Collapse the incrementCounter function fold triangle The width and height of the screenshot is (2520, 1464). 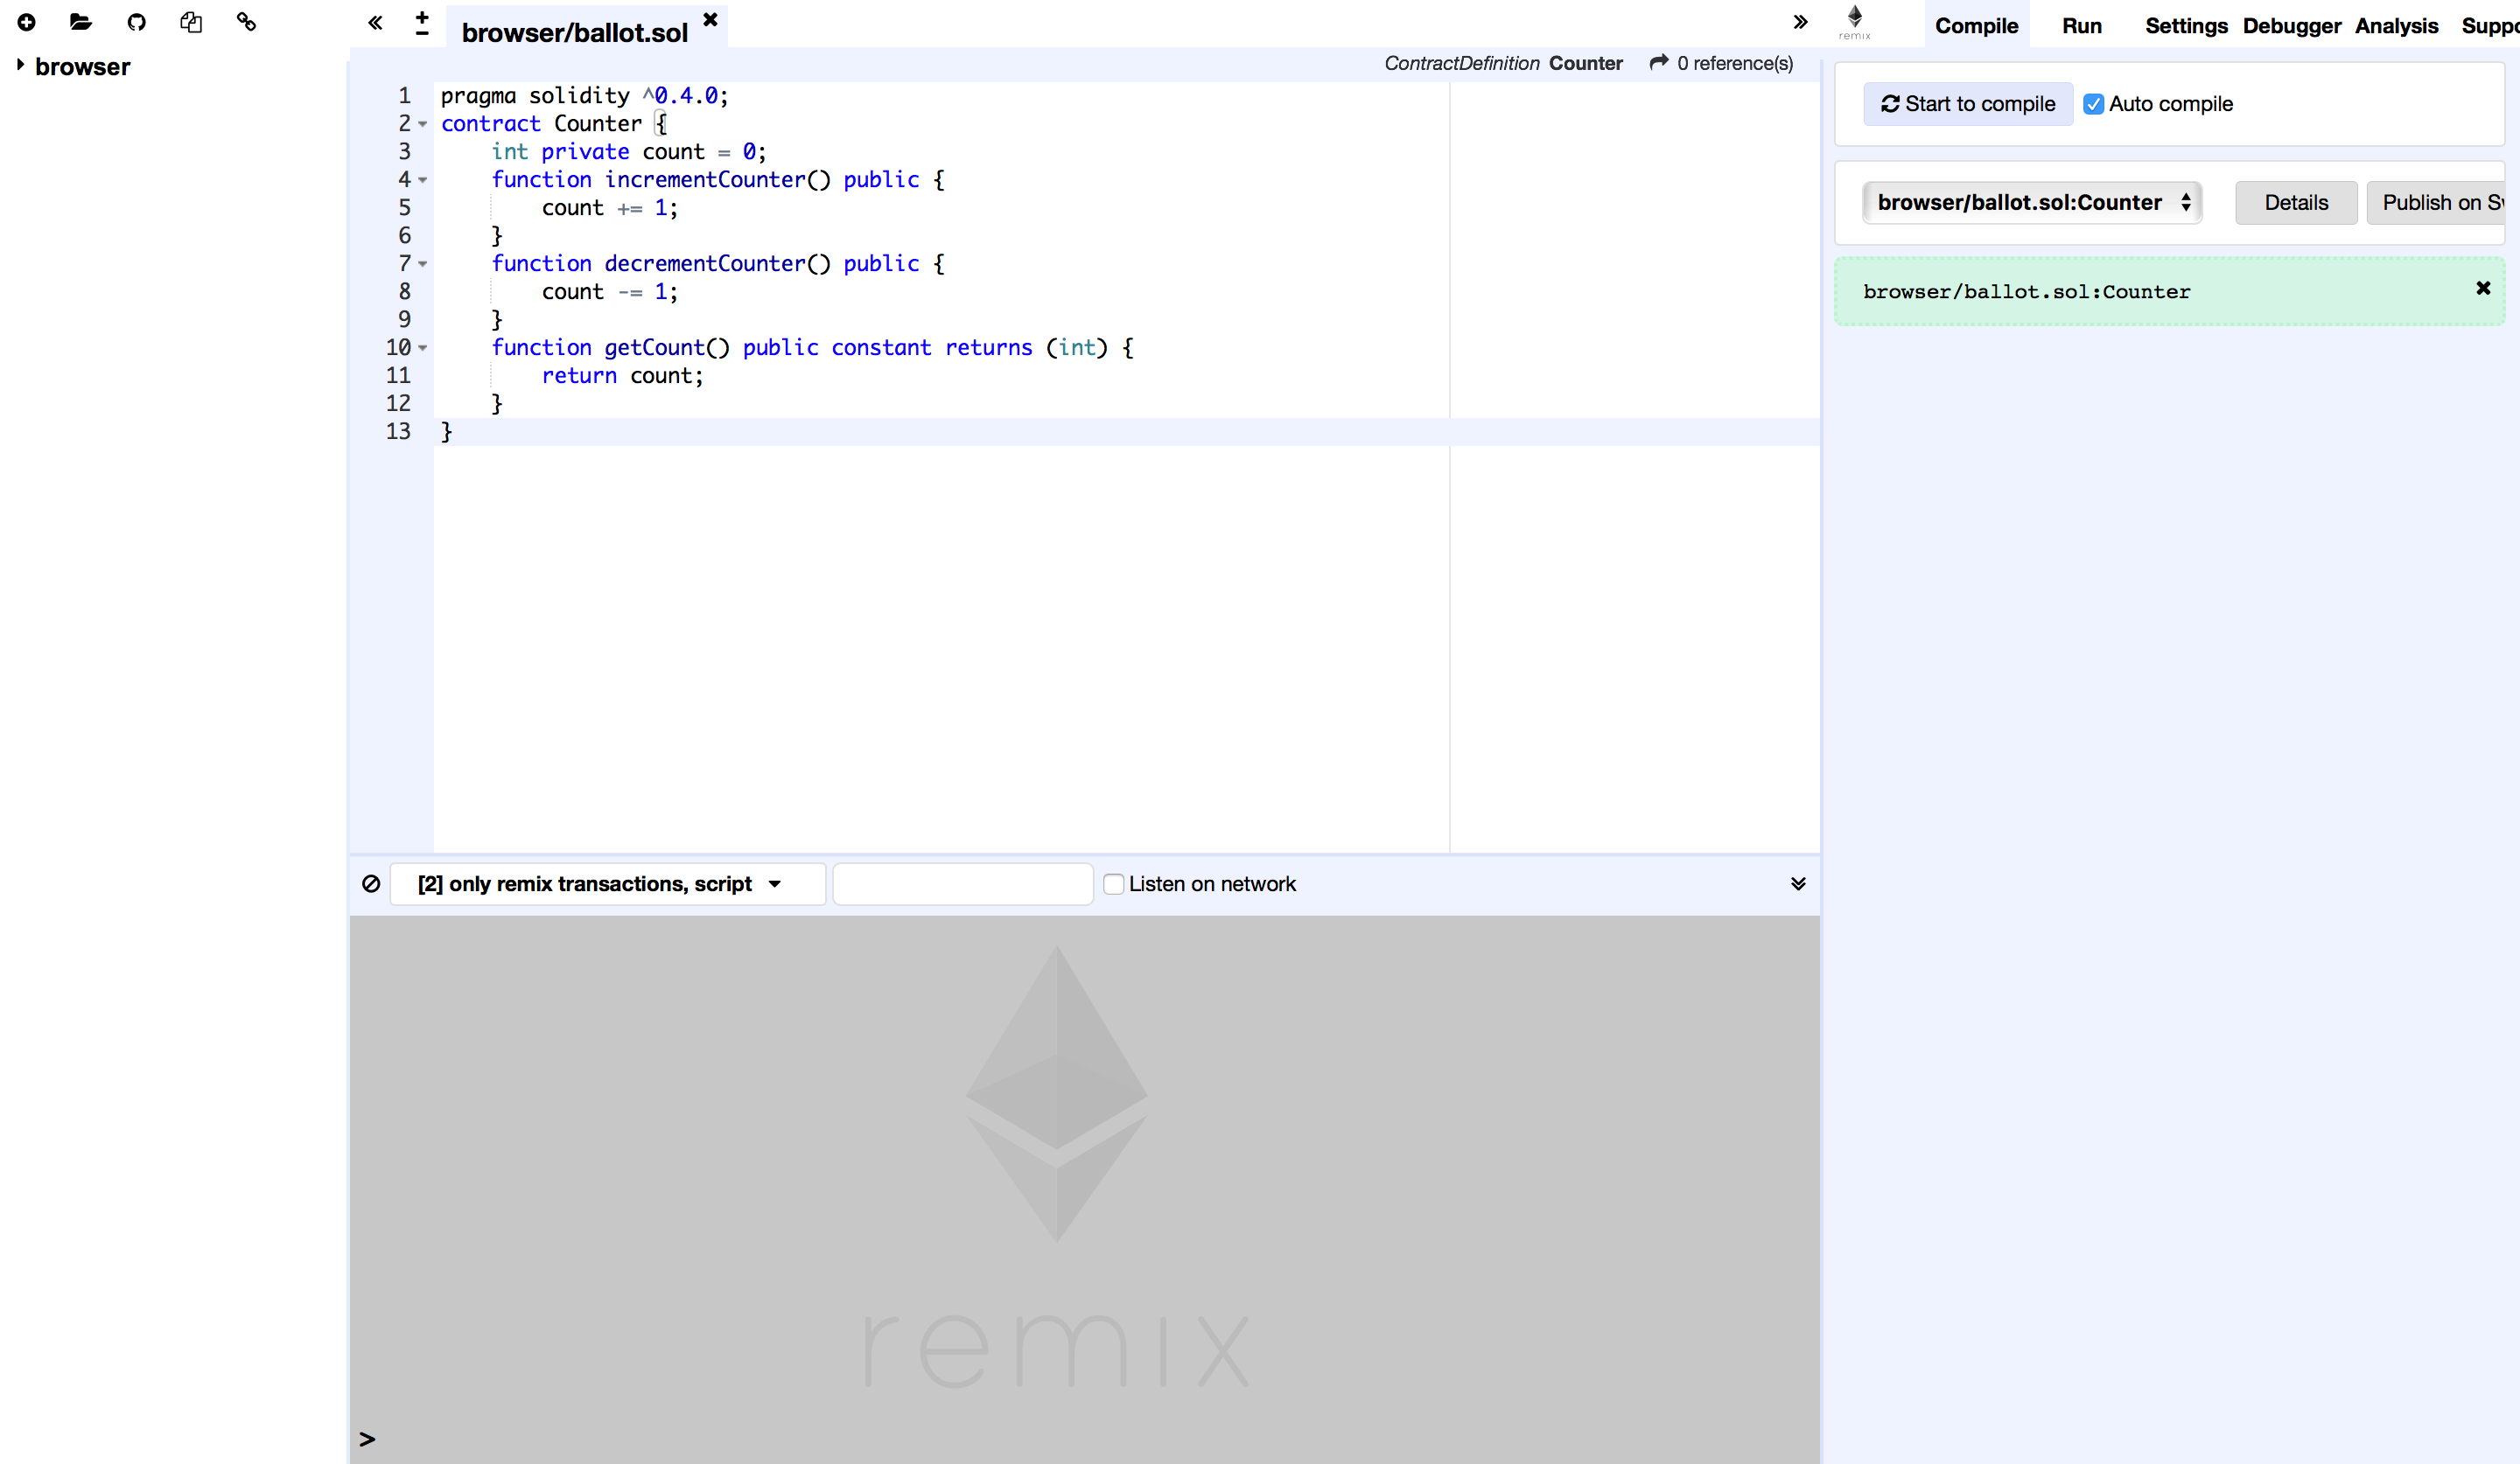tap(421, 181)
